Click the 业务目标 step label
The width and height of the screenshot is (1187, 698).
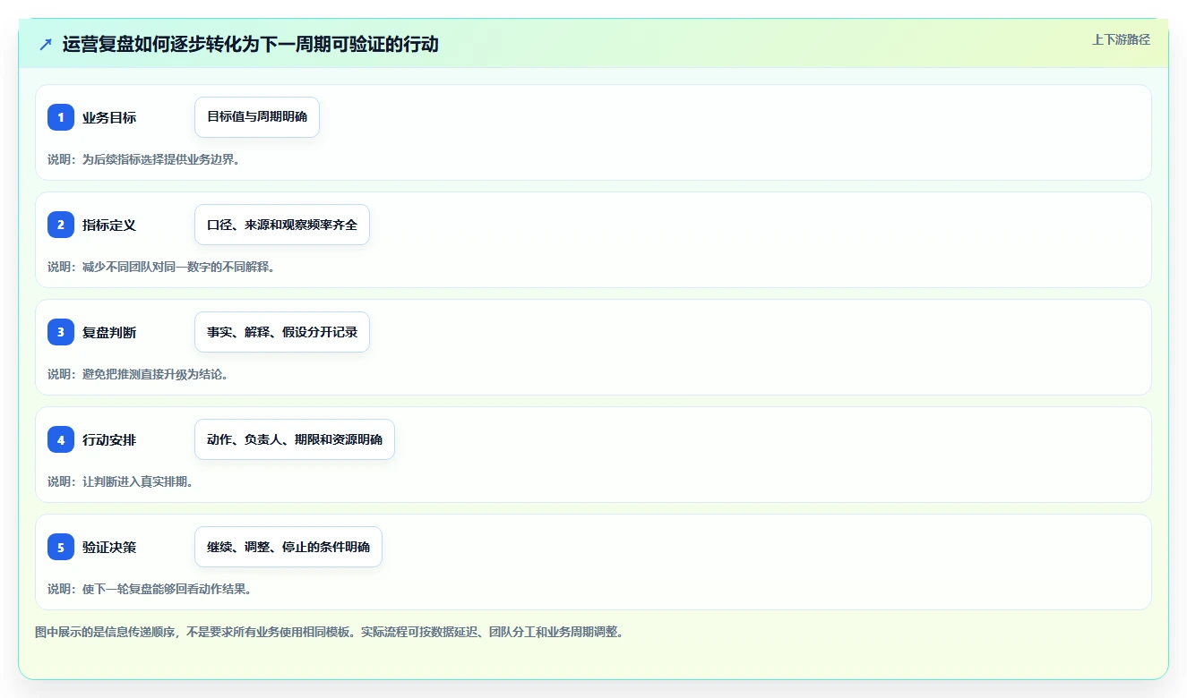click(x=109, y=117)
